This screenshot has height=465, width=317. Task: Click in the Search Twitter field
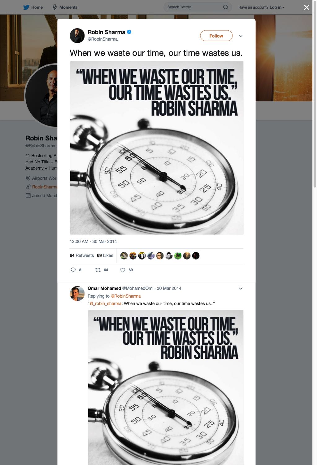click(193, 7)
